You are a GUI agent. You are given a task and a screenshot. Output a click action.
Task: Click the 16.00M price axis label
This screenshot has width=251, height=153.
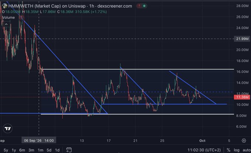243,72
